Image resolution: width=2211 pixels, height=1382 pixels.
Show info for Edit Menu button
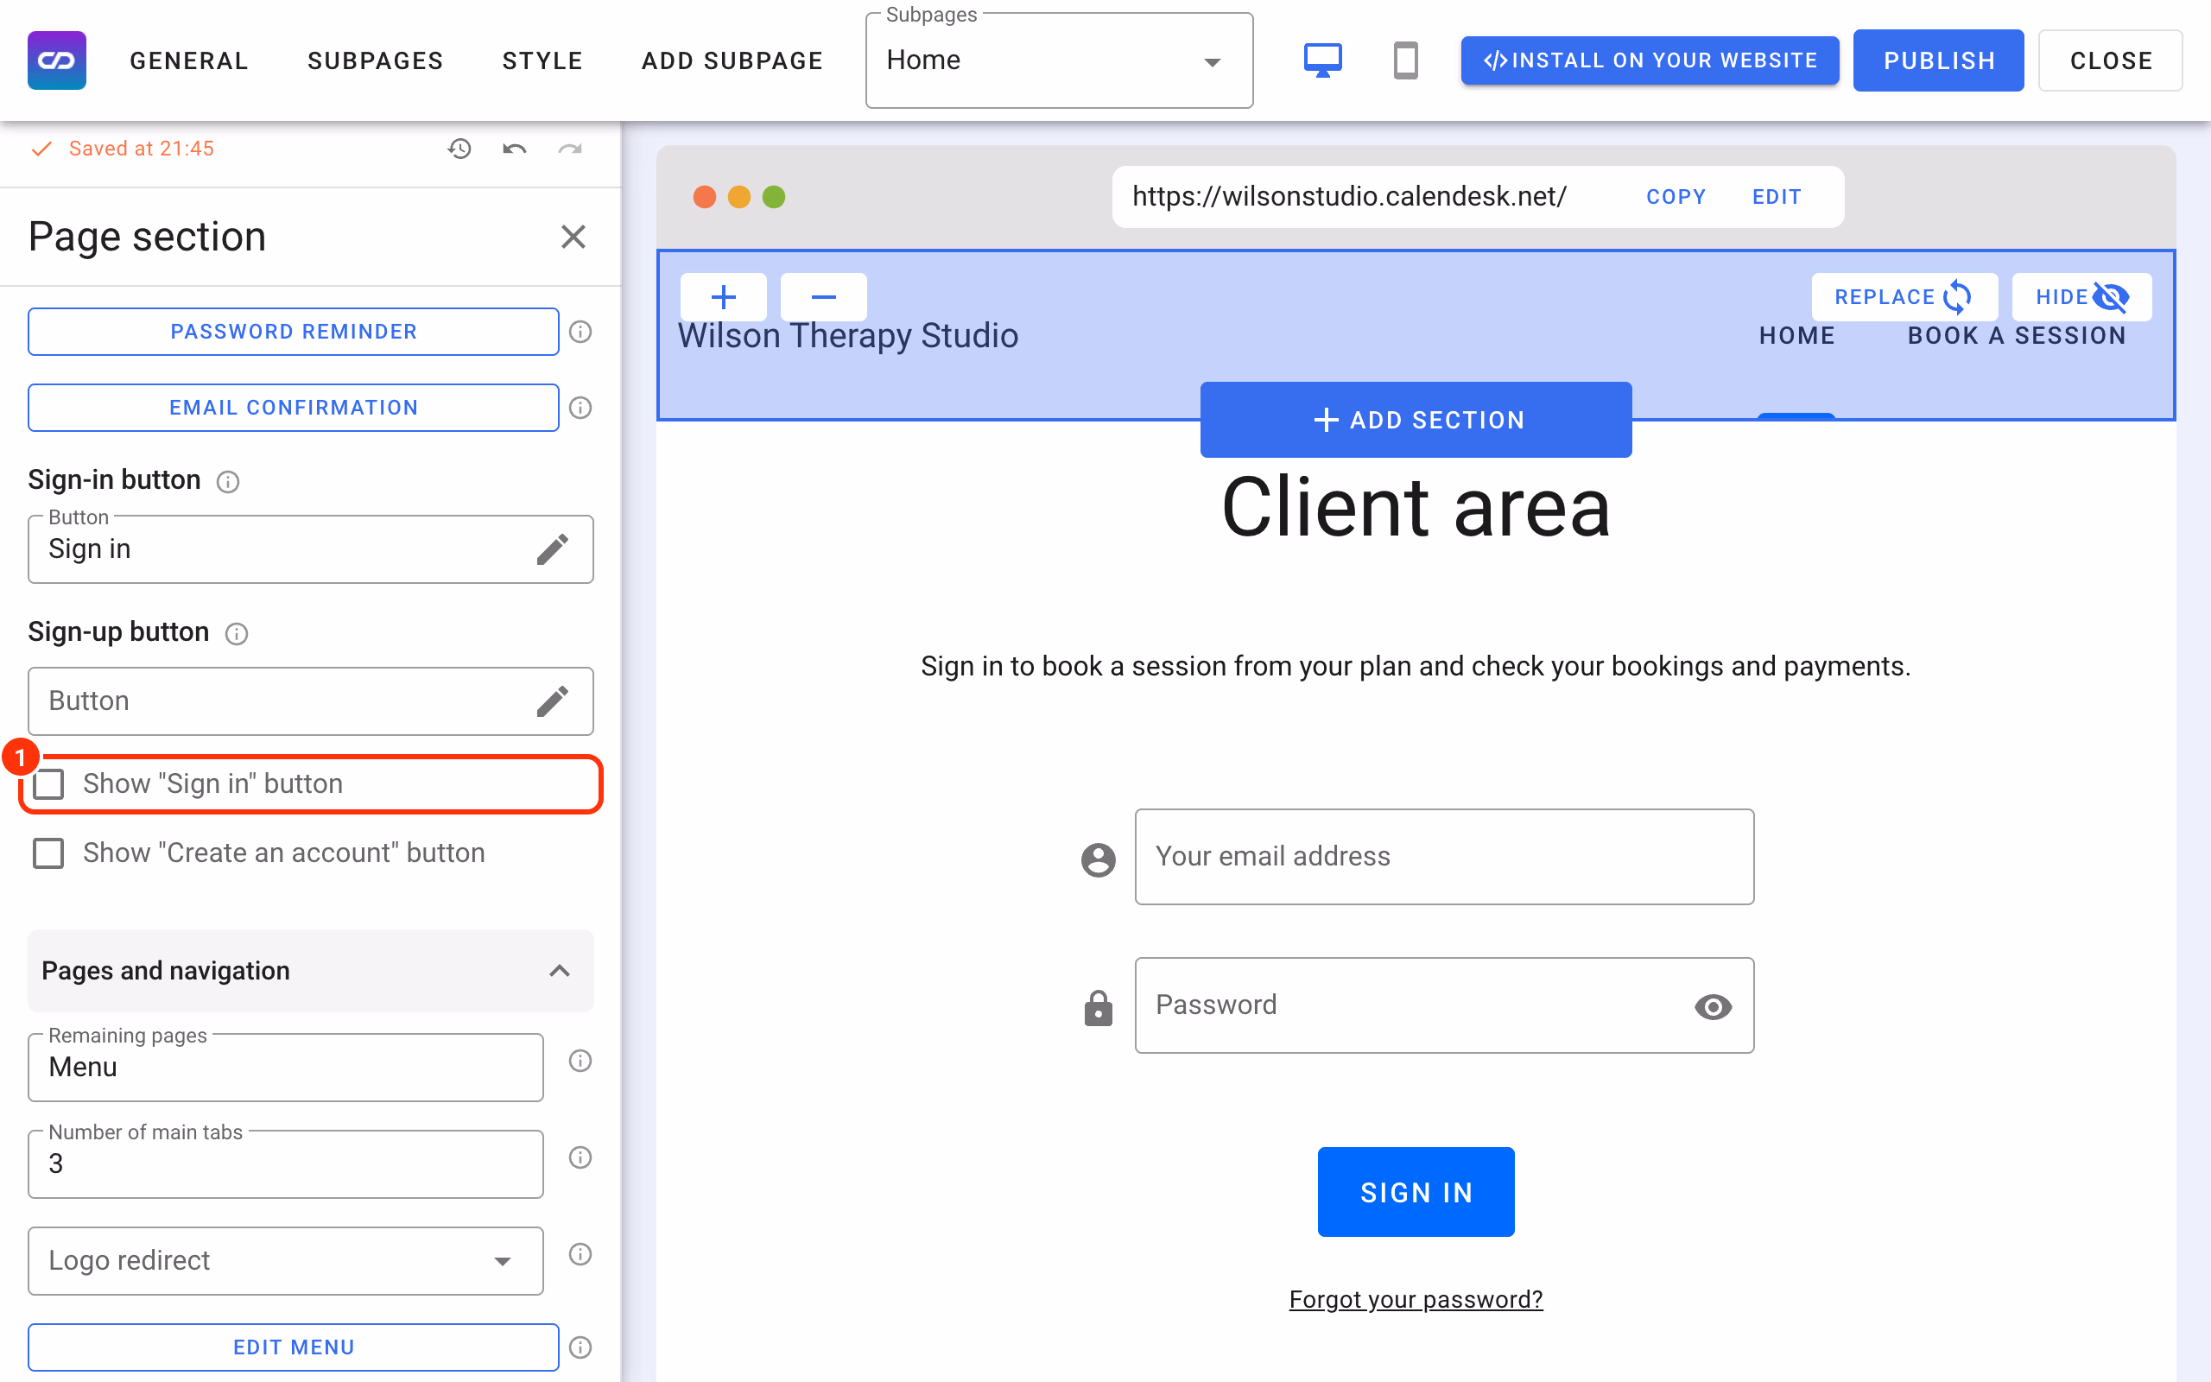point(580,1347)
